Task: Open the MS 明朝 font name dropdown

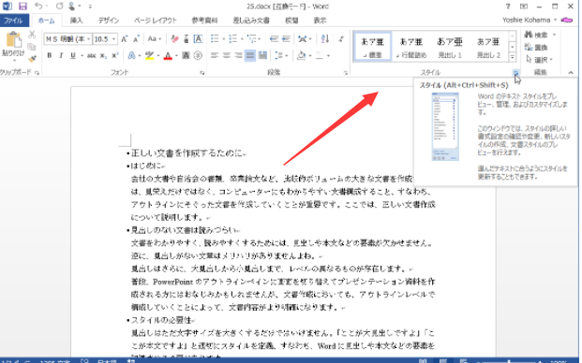Action: 89,39
